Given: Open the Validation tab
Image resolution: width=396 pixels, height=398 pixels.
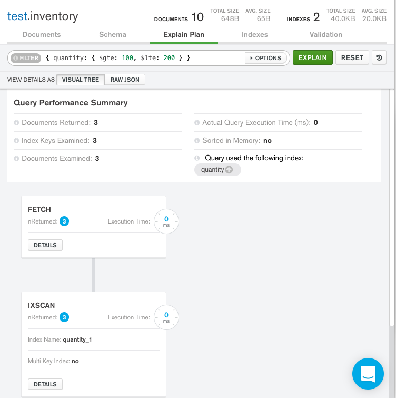Looking at the screenshot, I should (x=326, y=35).
